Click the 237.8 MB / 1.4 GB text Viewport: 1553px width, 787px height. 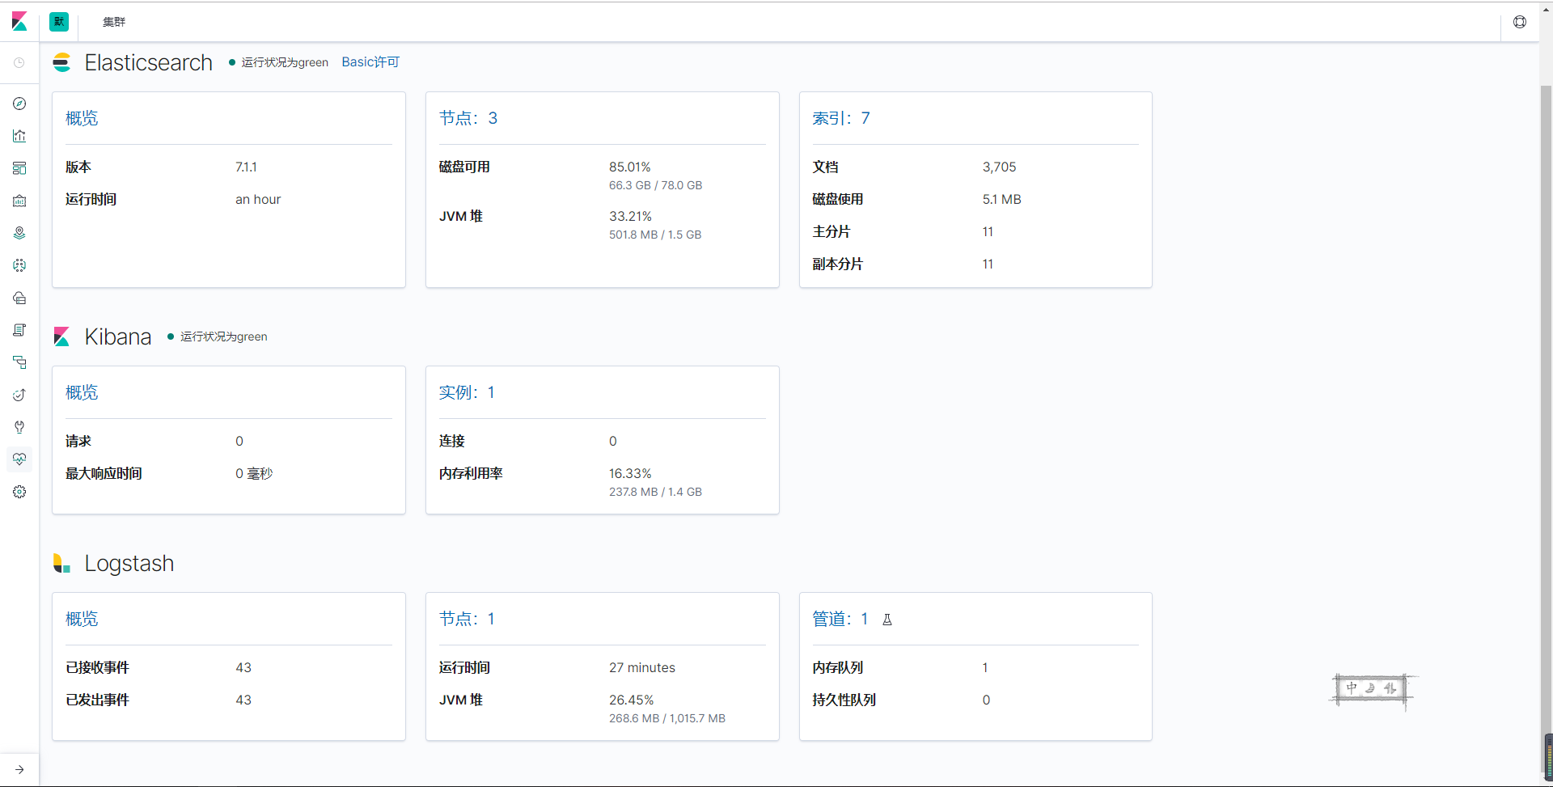(656, 492)
